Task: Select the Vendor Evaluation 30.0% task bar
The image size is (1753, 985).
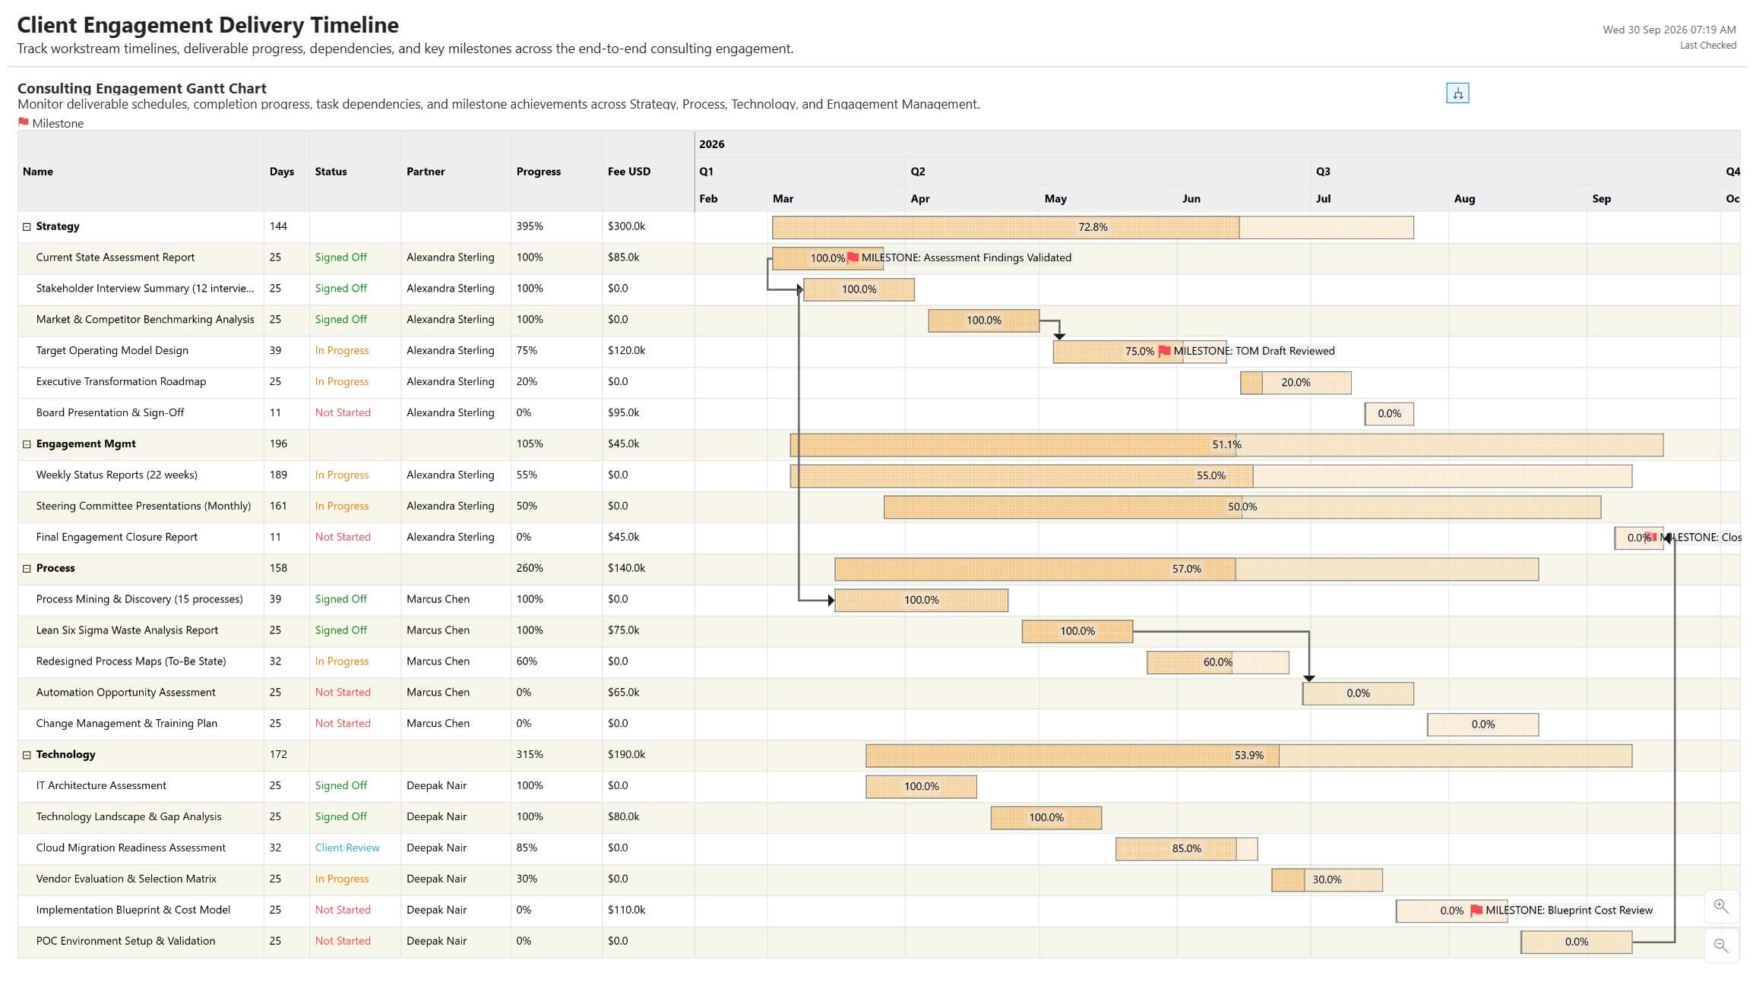Action: click(1327, 879)
